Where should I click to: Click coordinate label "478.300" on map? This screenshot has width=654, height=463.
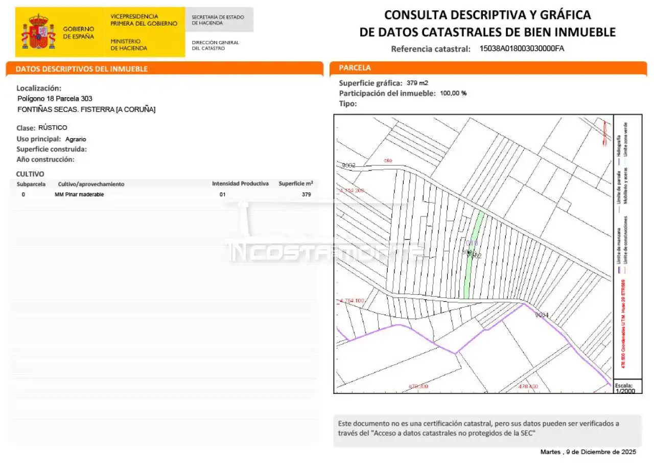(x=418, y=386)
